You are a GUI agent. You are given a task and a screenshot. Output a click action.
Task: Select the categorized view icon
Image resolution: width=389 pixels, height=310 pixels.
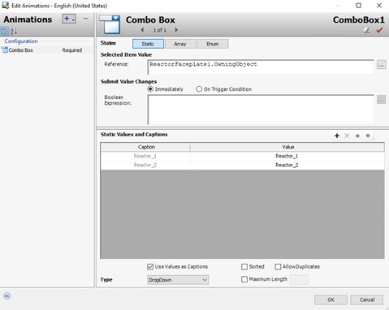(x=4, y=31)
